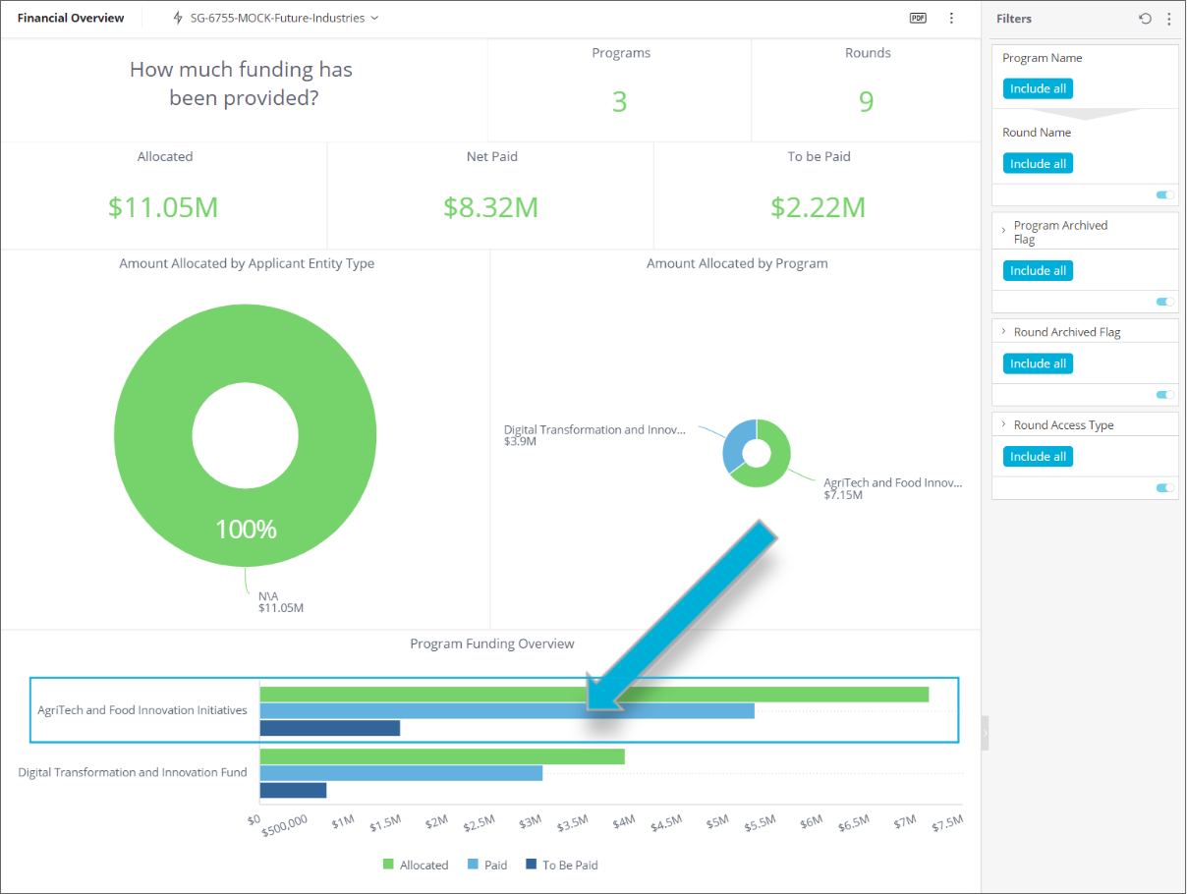
Task: Switch off the Round Access Type filter toggle
Action: (1164, 487)
